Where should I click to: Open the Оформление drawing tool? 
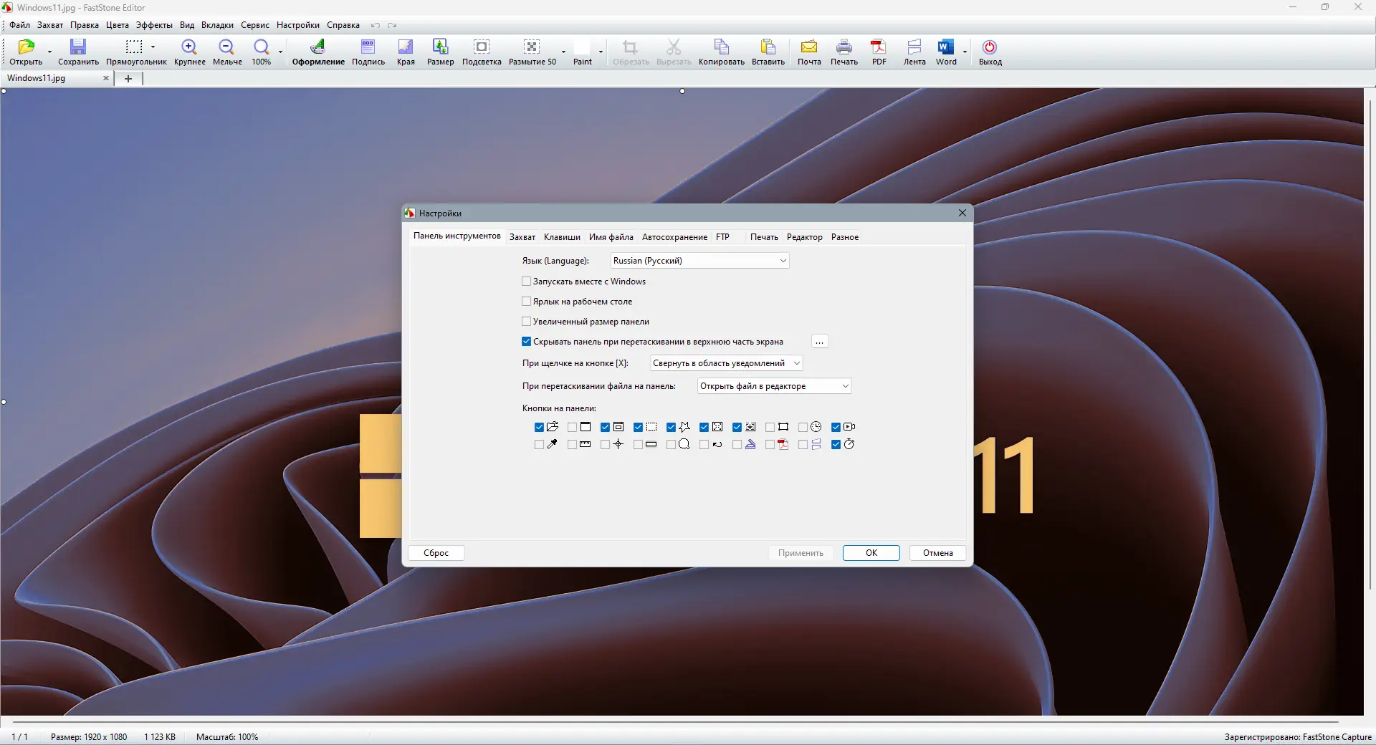click(x=318, y=52)
